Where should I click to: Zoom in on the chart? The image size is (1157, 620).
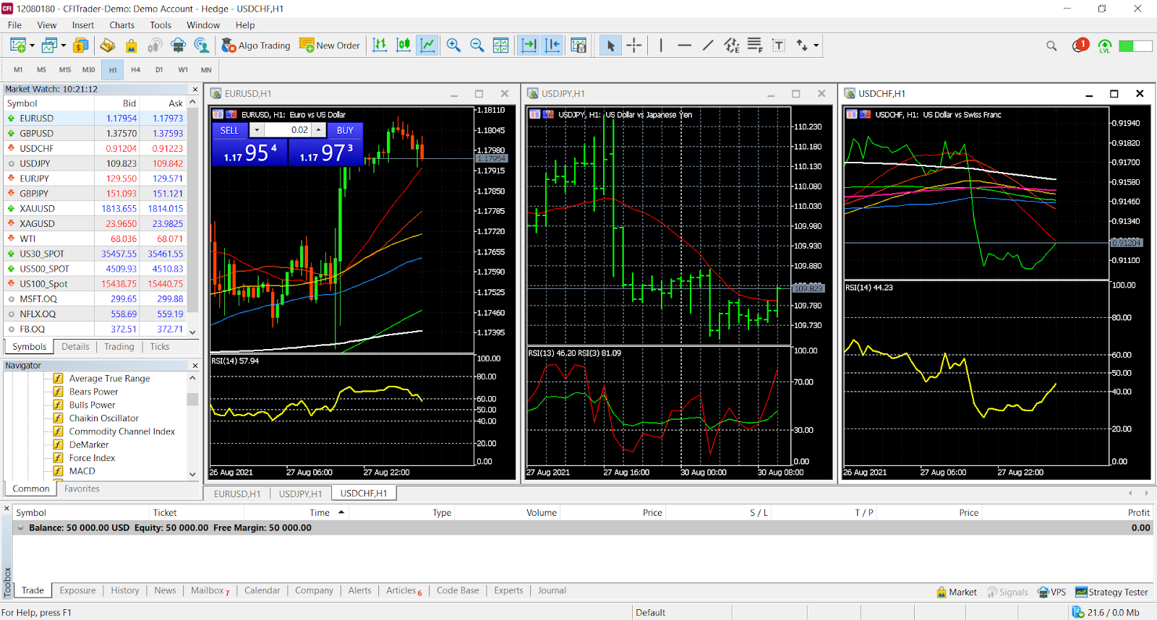coord(453,46)
